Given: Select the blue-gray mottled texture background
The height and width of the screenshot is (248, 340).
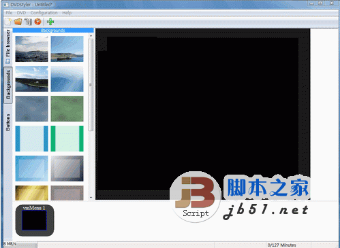Looking at the screenshot, I should click(31, 109).
